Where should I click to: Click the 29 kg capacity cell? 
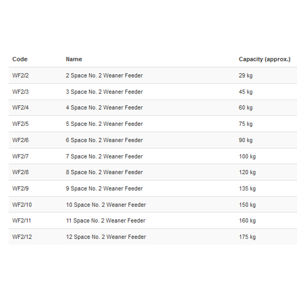coord(246,76)
